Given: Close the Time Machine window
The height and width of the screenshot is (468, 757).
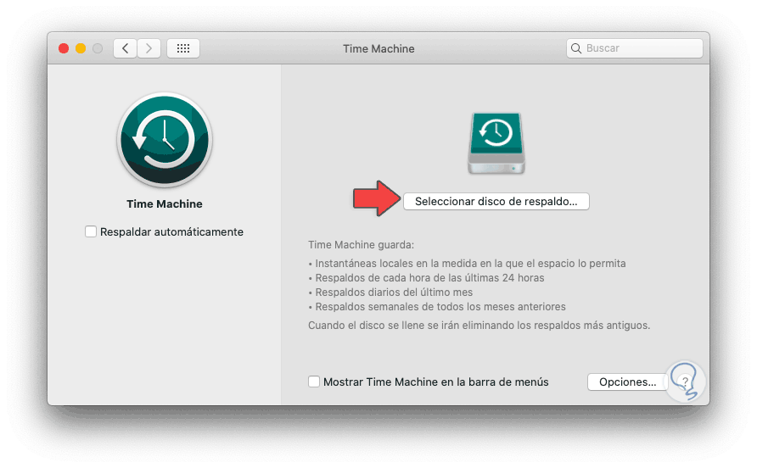Looking at the screenshot, I should [x=64, y=48].
